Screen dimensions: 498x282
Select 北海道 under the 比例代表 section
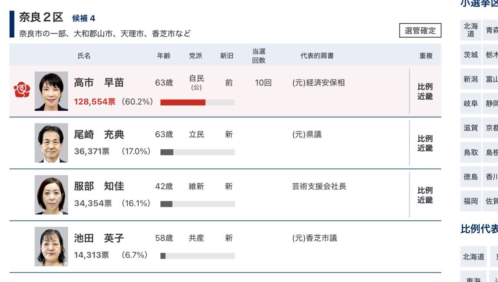tap(473, 257)
